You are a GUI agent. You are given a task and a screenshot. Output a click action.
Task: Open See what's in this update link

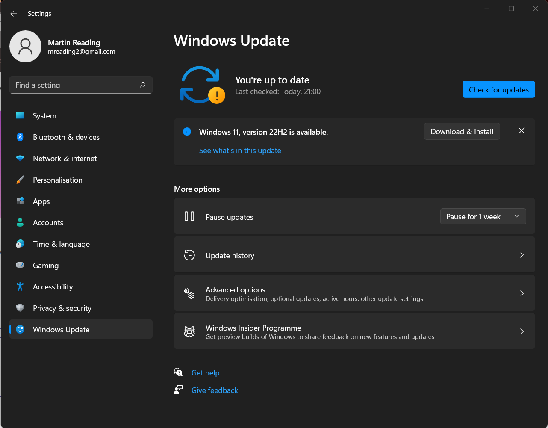click(x=240, y=151)
